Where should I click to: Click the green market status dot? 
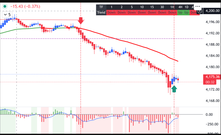(5, 6)
